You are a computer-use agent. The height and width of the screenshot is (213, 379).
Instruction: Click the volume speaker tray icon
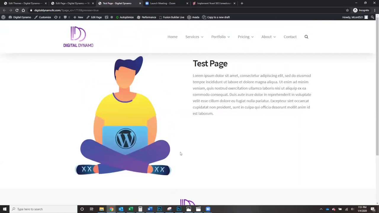point(352,209)
